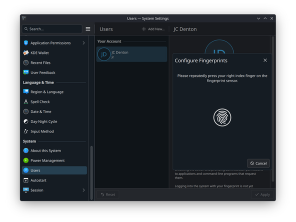Click the window menu icon in titlebar
This screenshot has height=222, width=296.
[x=24, y=18]
